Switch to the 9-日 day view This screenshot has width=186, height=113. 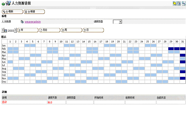(x=93, y=30)
